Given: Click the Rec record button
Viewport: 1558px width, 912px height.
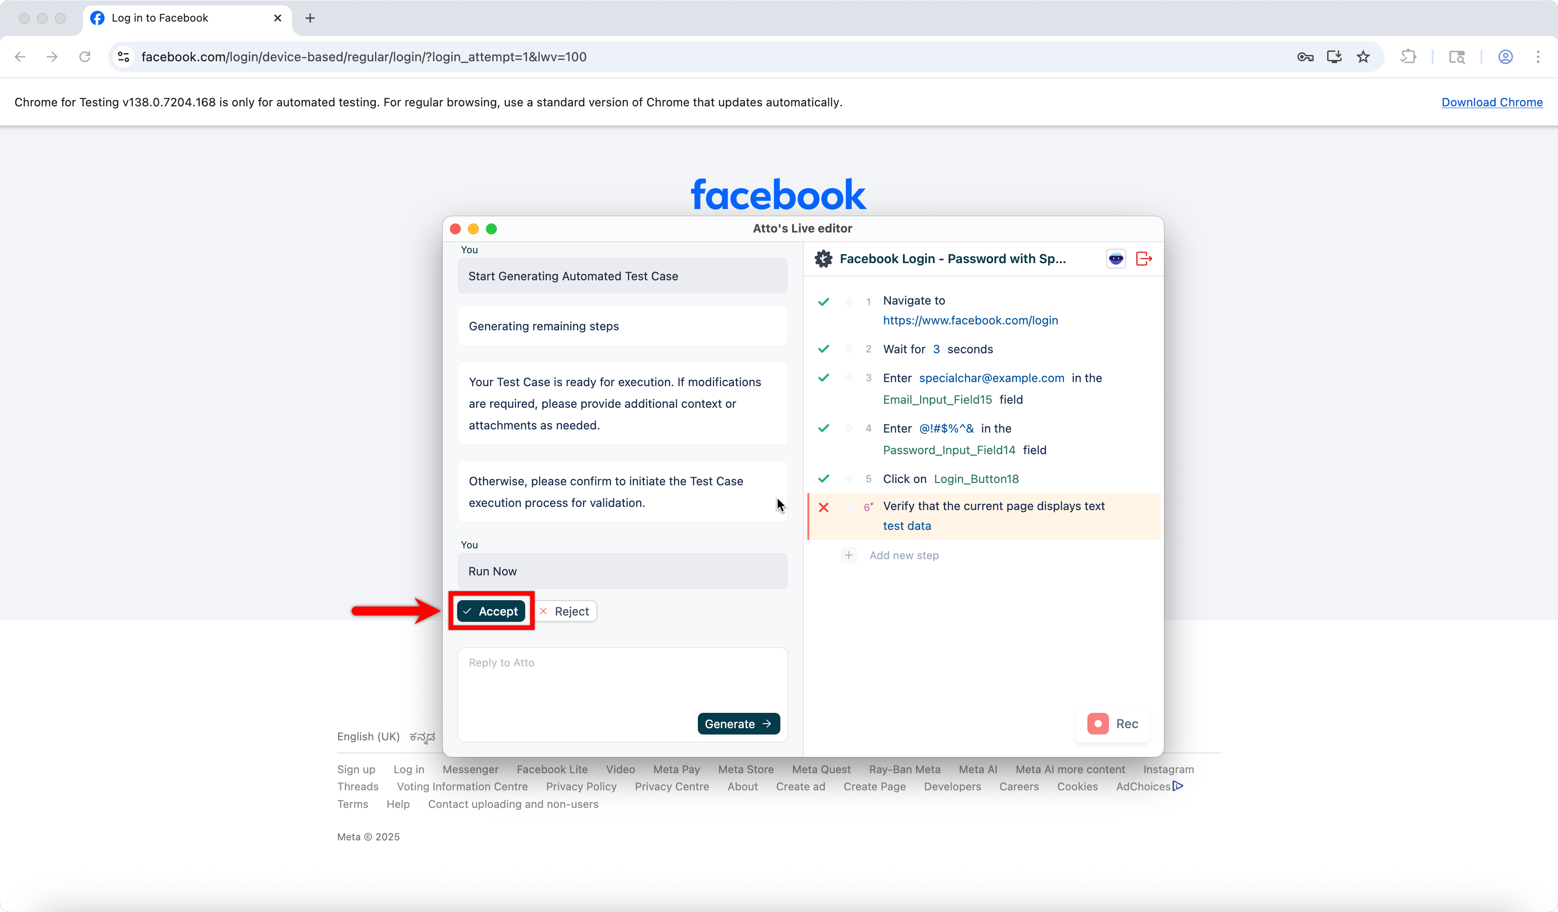Looking at the screenshot, I should [1113, 724].
